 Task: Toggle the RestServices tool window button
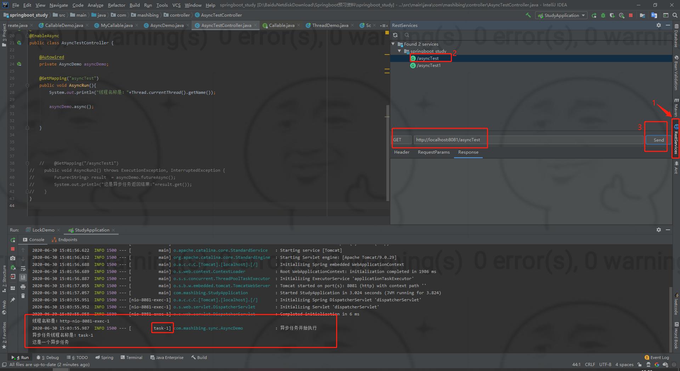(676, 139)
